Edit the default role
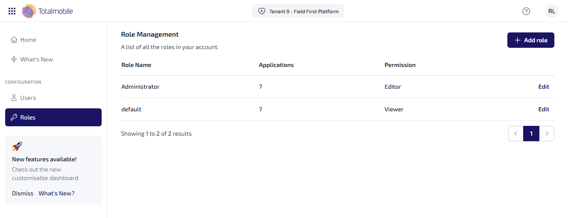 (543, 109)
